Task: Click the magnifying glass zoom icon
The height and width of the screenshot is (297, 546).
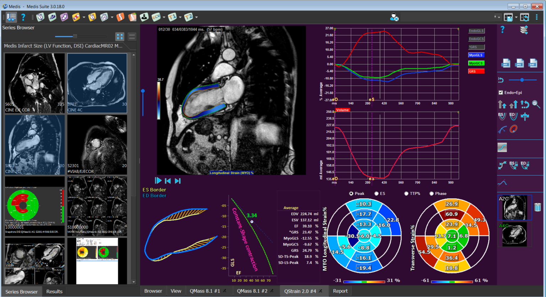Action: pyautogui.click(x=536, y=105)
